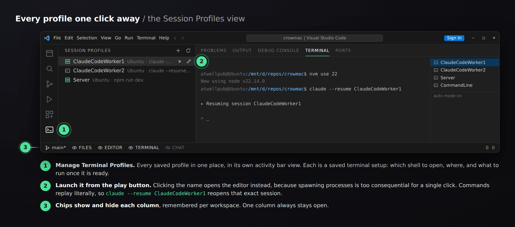Click the '0 0' status bar counter
The height and width of the screenshot is (227, 515).
click(x=490, y=148)
